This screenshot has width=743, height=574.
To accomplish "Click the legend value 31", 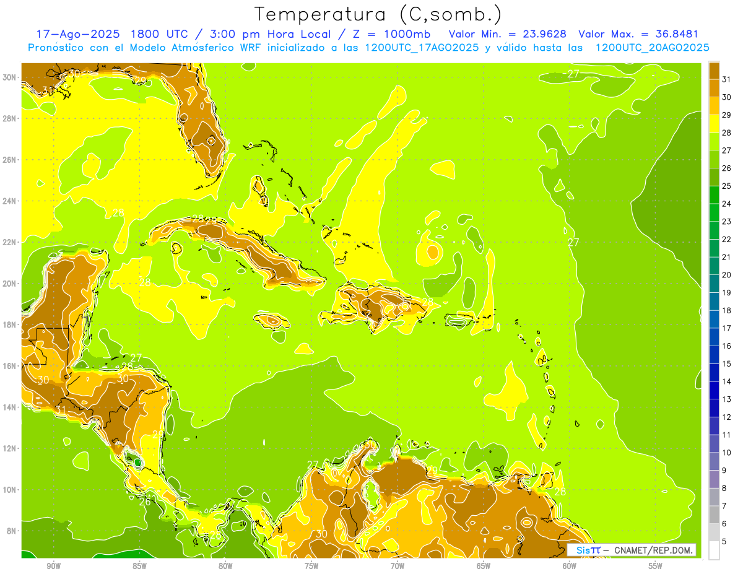I will click(x=727, y=79).
